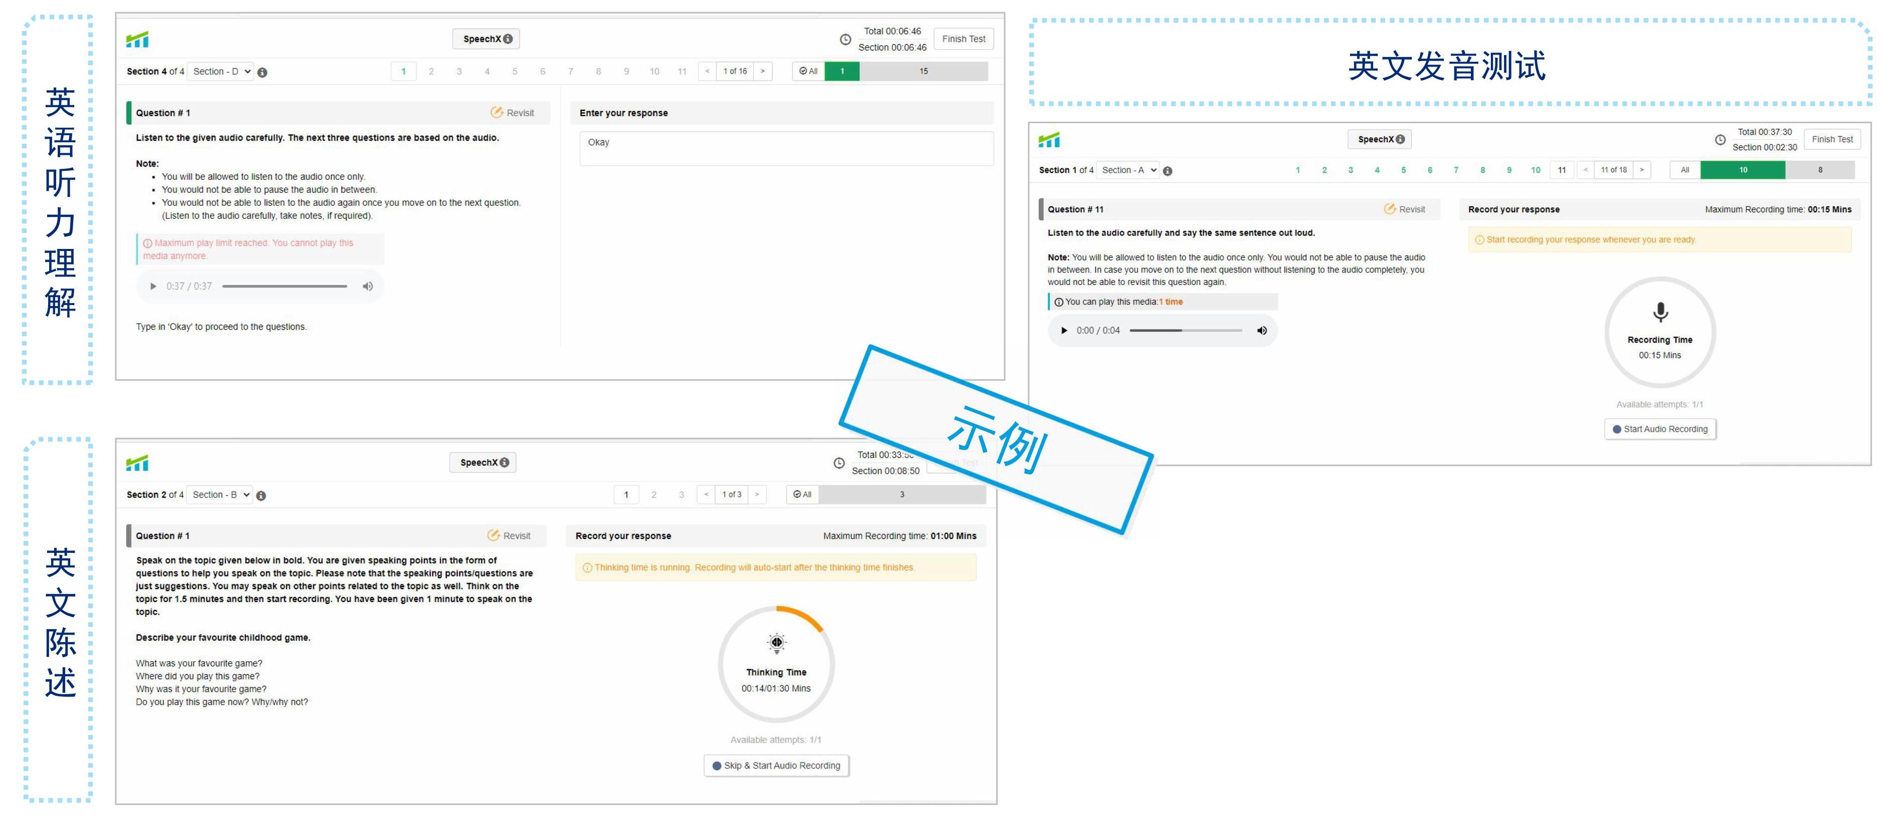This screenshot has height=828, width=1895.
Task: Click the lightbulb Thinking Time icon
Action: 776,643
